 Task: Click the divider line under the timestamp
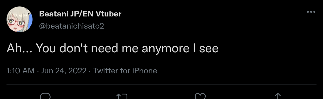pyautogui.click(x=161, y=84)
